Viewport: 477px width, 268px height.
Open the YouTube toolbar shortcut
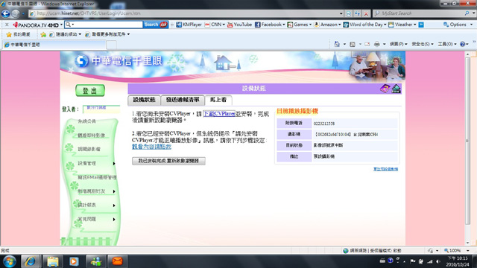pos(239,25)
